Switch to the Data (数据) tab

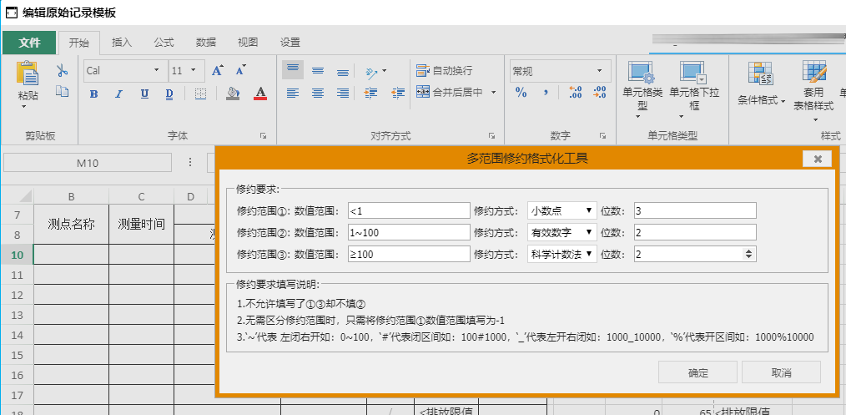[x=205, y=43]
